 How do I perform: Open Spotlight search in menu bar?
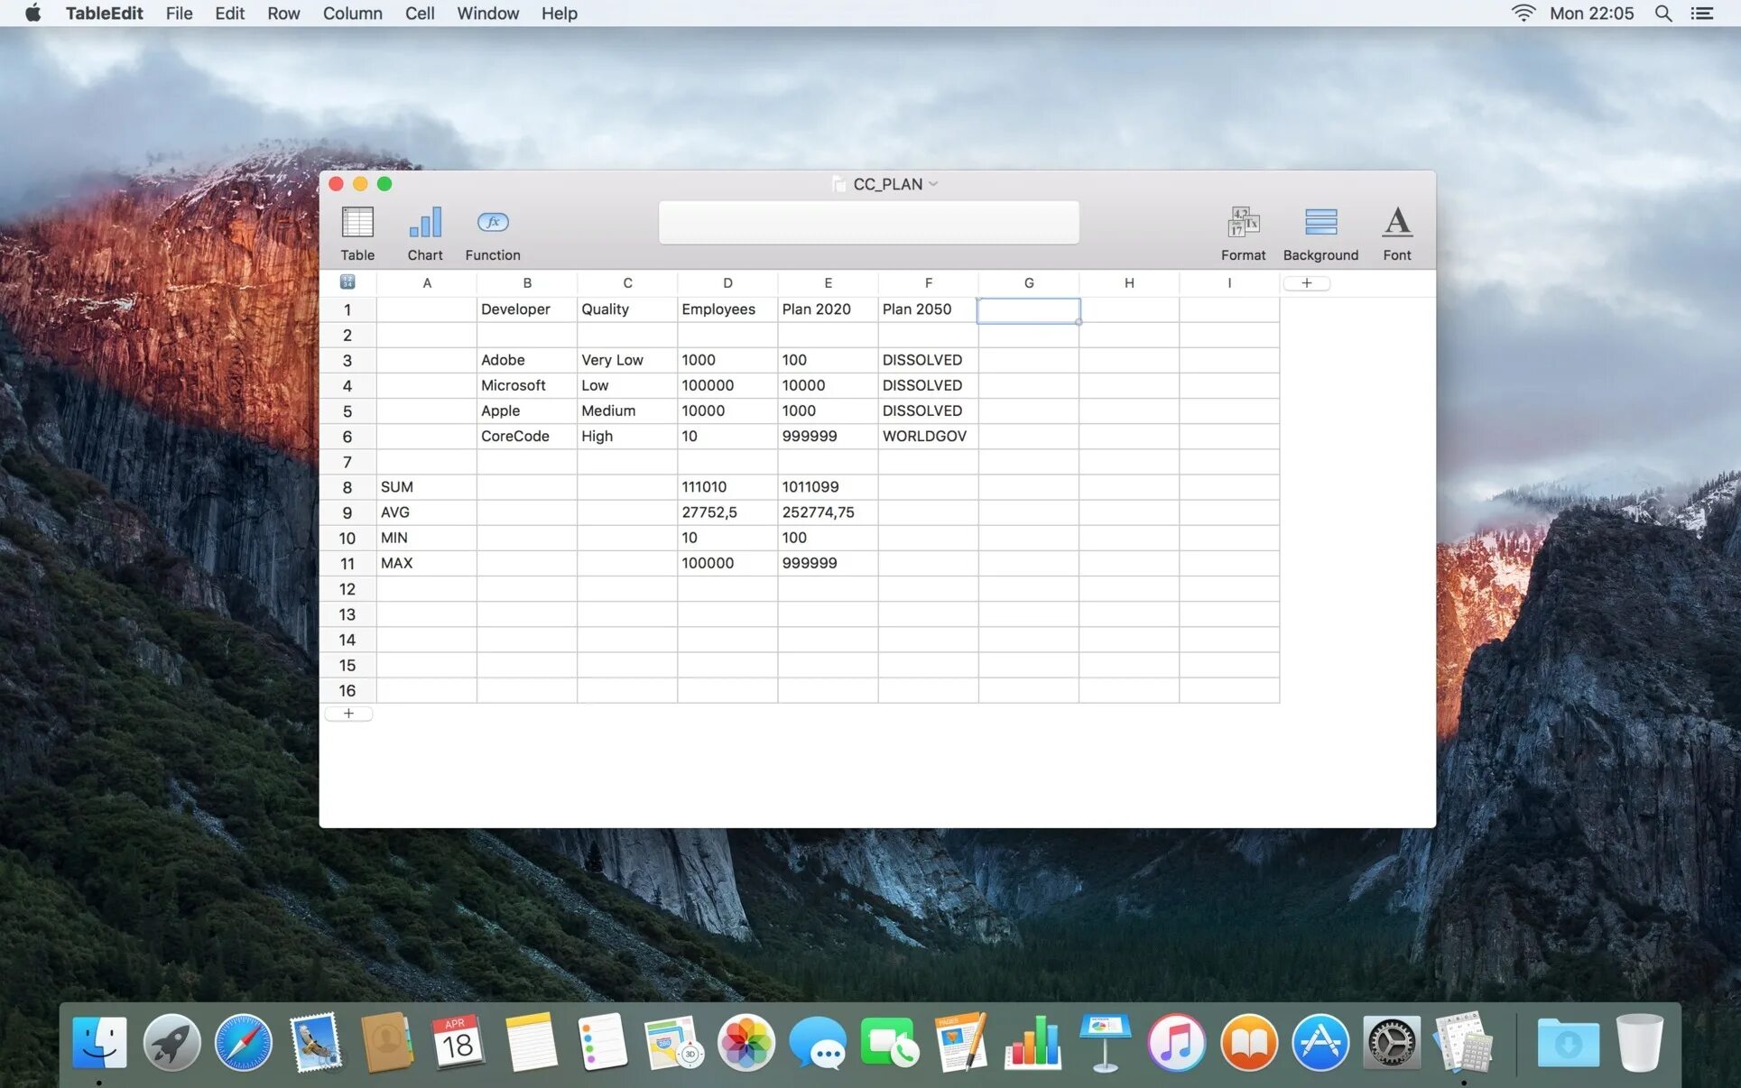click(1662, 14)
